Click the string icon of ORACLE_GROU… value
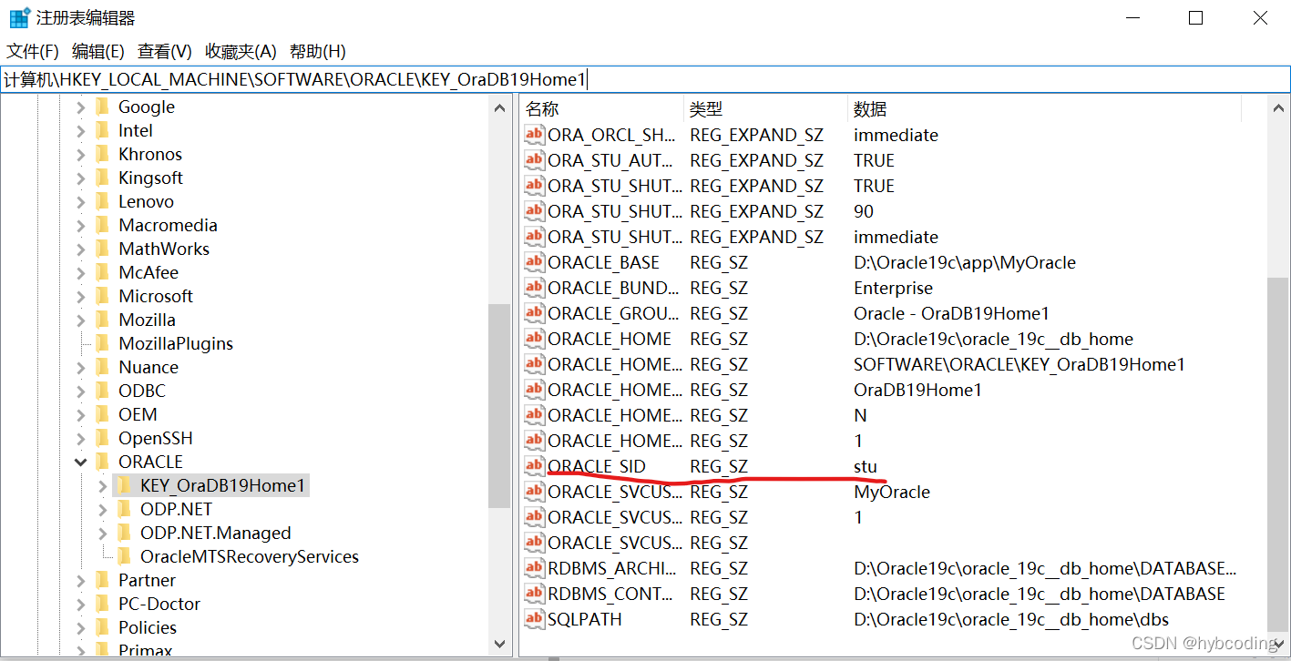The image size is (1291, 661). pyautogui.click(x=534, y=313)
